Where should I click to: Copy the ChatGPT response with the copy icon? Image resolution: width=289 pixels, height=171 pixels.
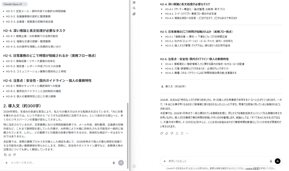coord(161,133)
